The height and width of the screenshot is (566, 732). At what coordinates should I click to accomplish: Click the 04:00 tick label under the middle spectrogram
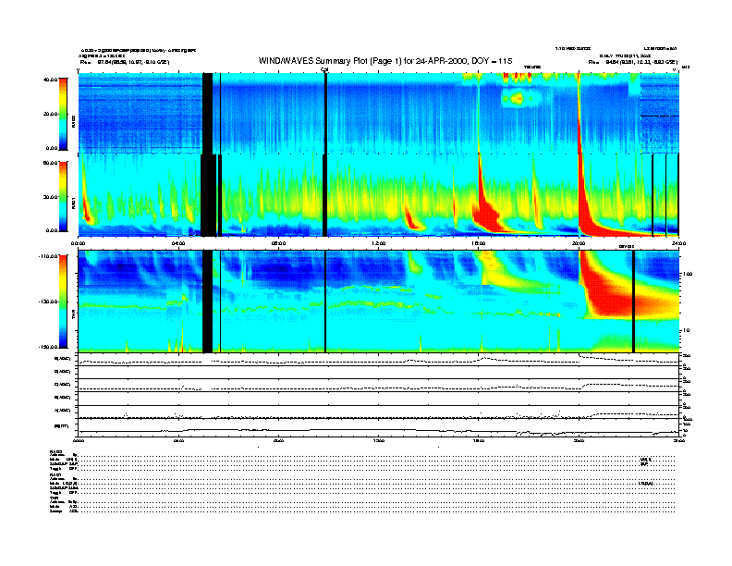coord(178,243)
